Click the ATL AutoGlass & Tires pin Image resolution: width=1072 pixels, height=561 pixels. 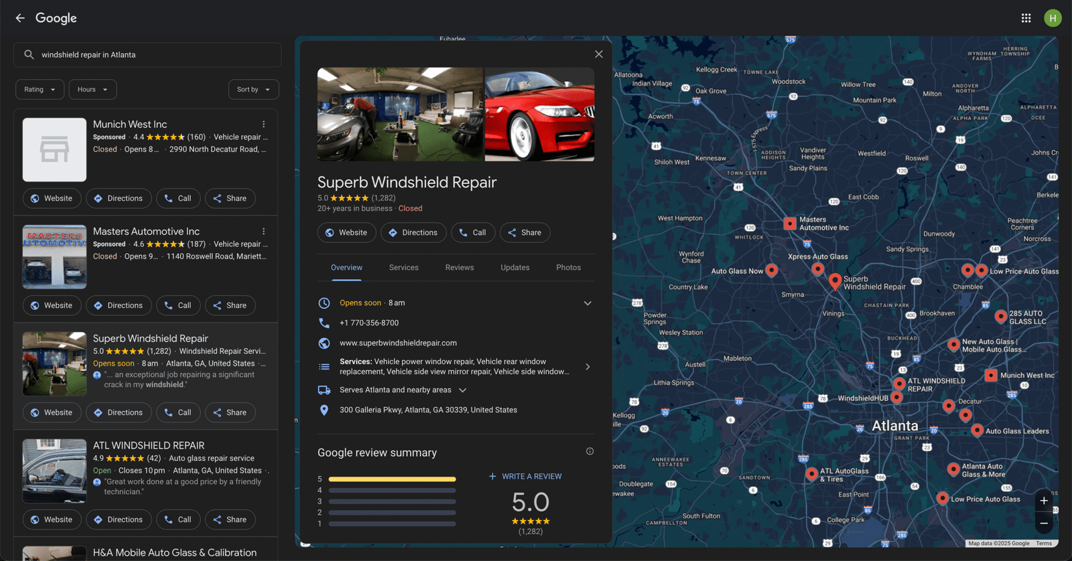coord(811,474)
